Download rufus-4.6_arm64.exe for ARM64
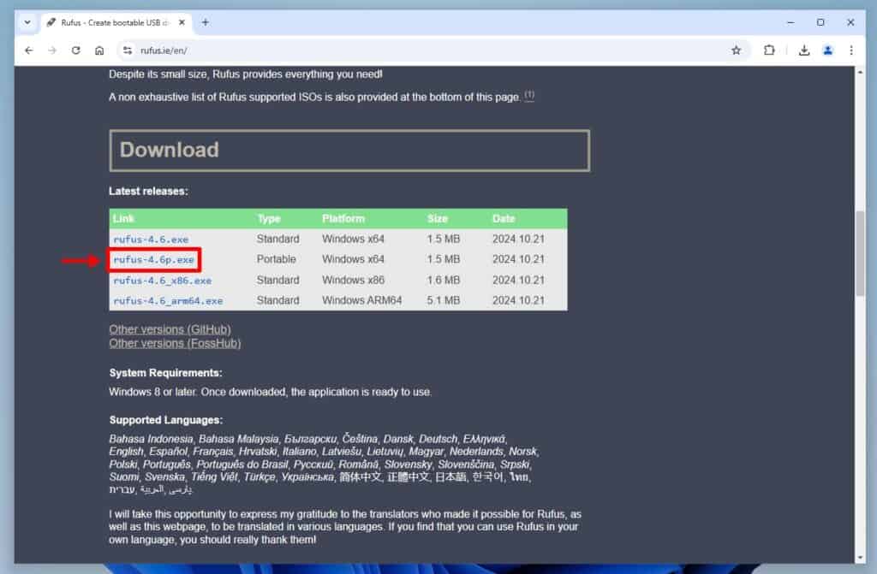Image resolution: width=877 pixels, height=574 pixels. tap(168, 301)
